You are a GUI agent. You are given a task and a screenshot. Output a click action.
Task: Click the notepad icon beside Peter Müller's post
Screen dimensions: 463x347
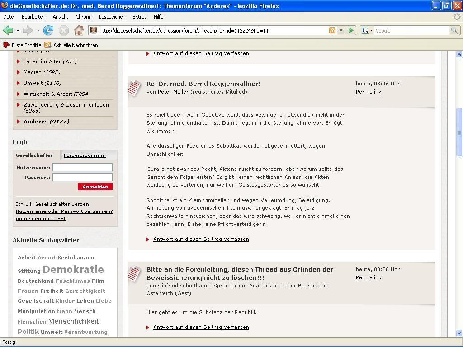(135, 88)
